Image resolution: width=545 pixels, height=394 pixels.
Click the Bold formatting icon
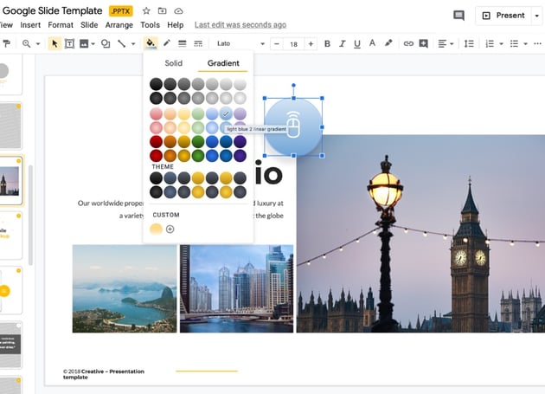[327, 43]
